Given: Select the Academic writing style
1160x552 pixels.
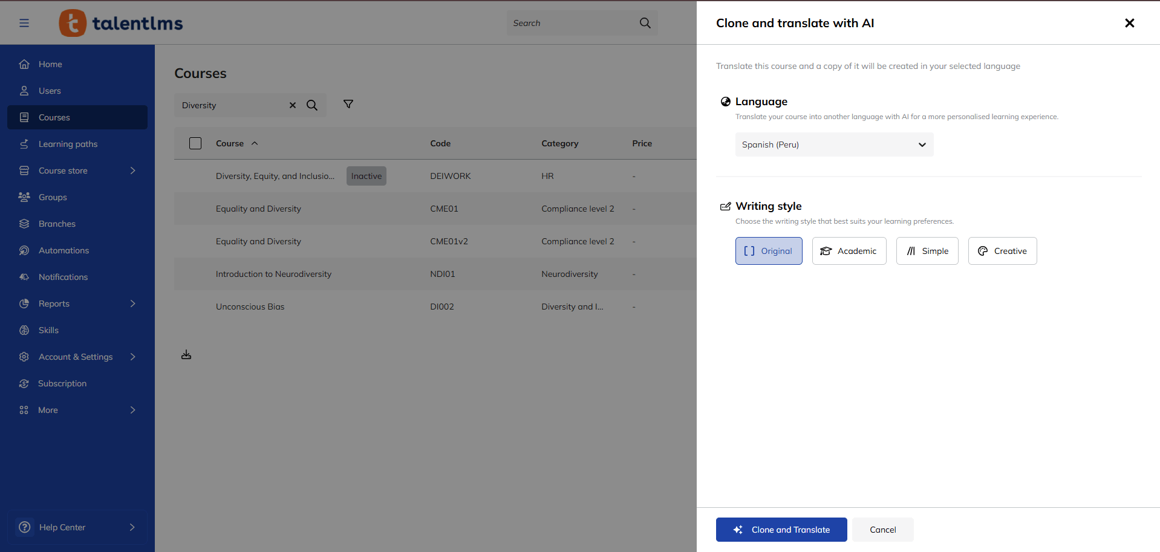Looking at the screenshot, I should [849, 251].
